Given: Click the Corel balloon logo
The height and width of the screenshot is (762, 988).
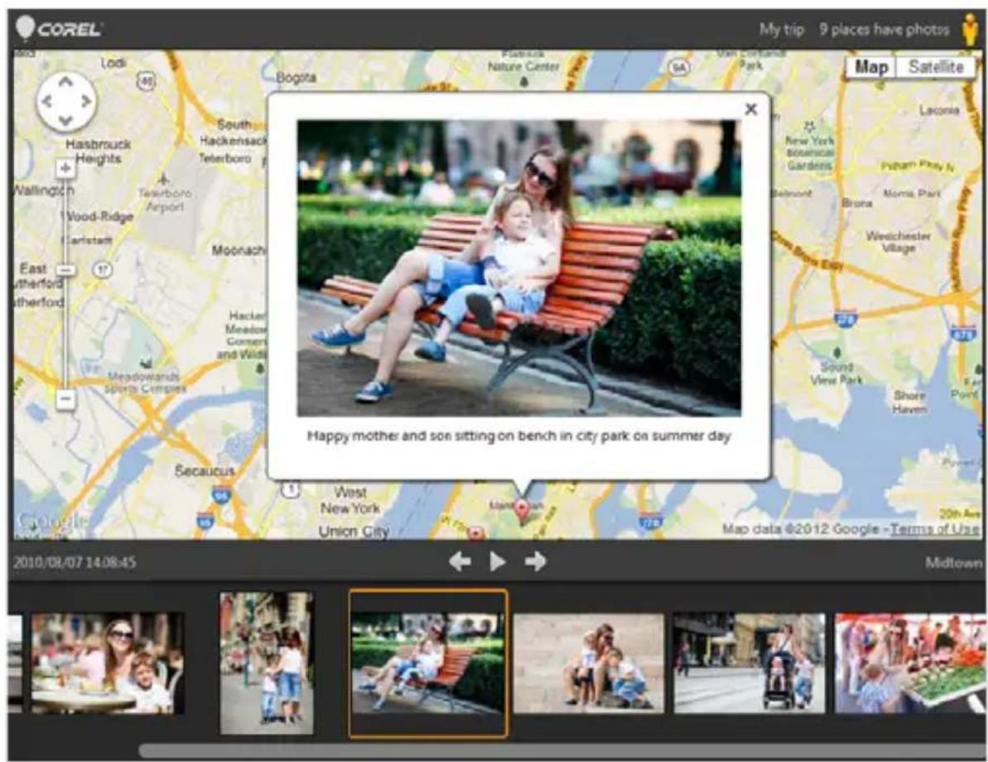Looking at the screenshot, I should pyautogui.click(x=25, y=27).
